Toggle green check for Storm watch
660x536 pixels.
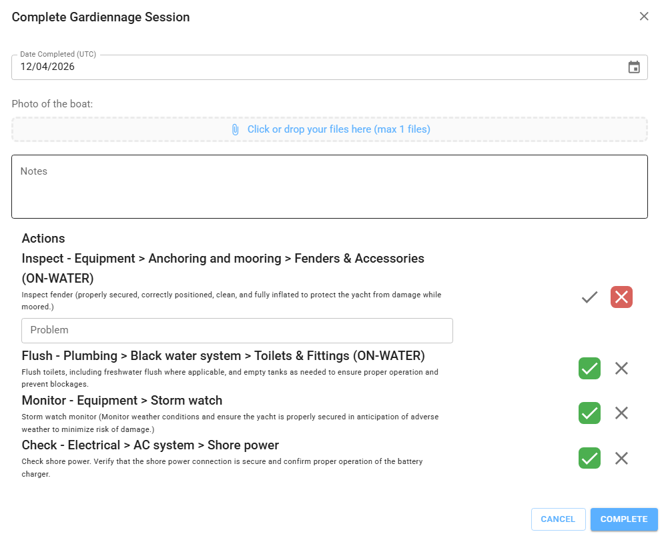click(x=589, y=413)
